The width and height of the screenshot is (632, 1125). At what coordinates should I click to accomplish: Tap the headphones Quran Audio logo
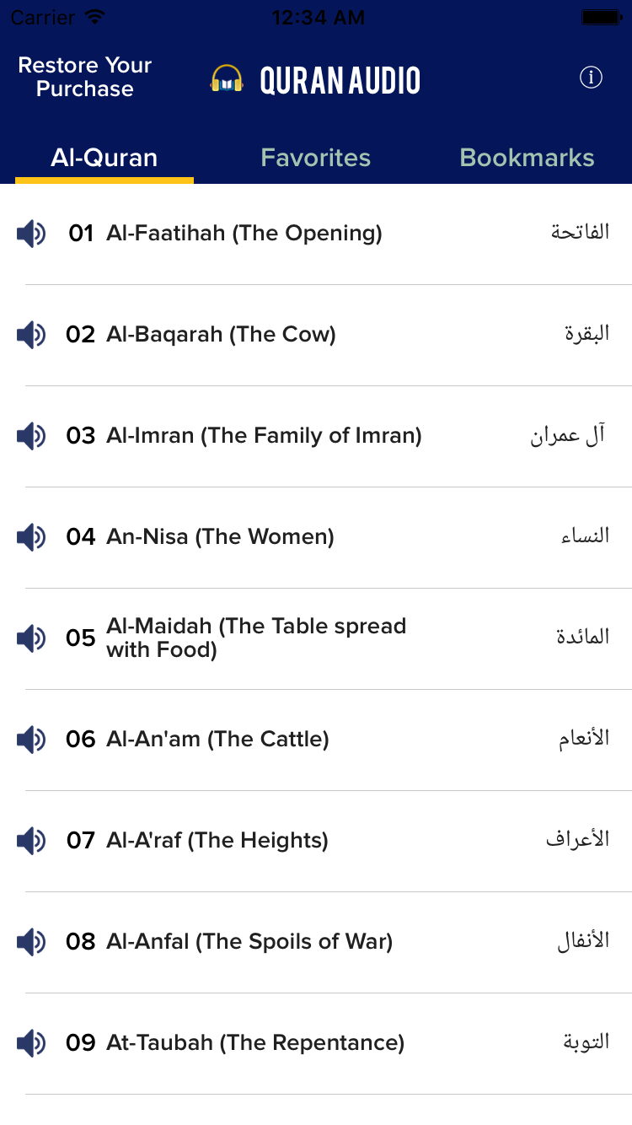point(227,79)
